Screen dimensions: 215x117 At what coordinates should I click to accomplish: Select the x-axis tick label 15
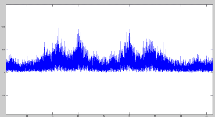52,116
